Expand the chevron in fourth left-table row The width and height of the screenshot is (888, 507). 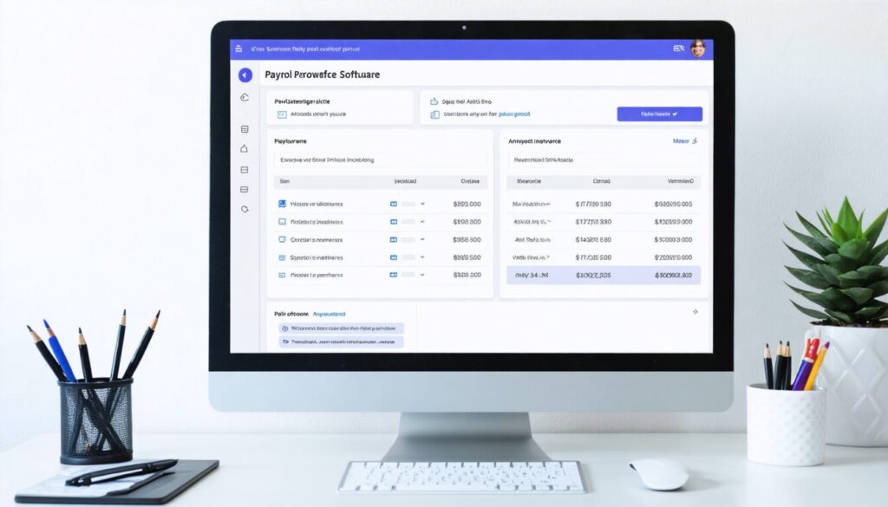[x=422, y=257]
